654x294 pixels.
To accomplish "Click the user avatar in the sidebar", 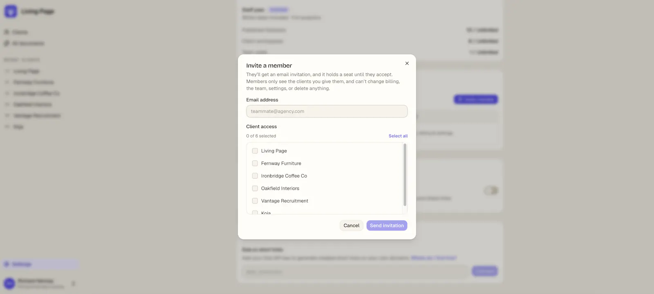I will pos(9,283).
